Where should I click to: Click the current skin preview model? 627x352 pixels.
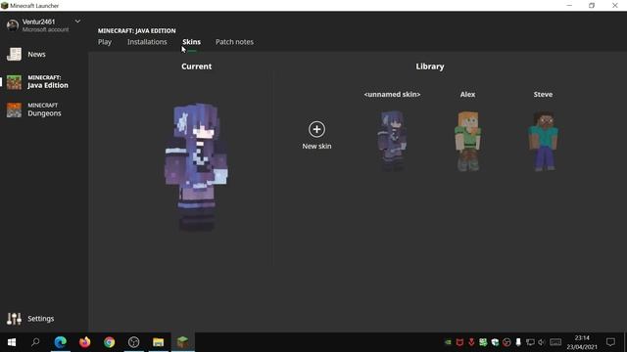pos(196,167)
